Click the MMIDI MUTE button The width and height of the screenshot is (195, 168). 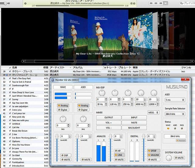click(x=134, y=123)
